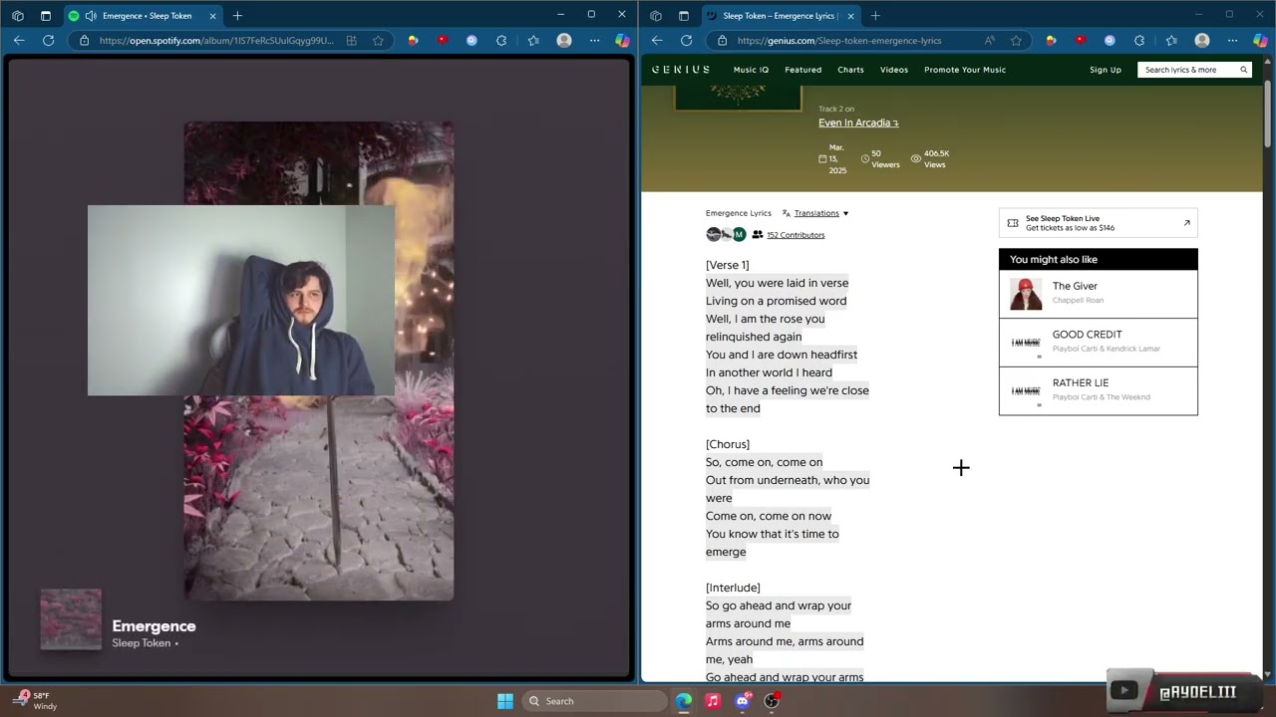Click the lyric "In another world I heard"
Viewport: 1276px width, 717px height.
click(769, 372)
